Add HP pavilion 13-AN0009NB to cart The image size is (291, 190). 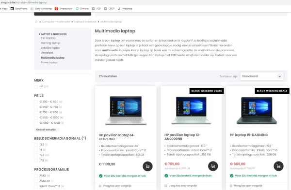pyautogui.click(x=213, y=166)
